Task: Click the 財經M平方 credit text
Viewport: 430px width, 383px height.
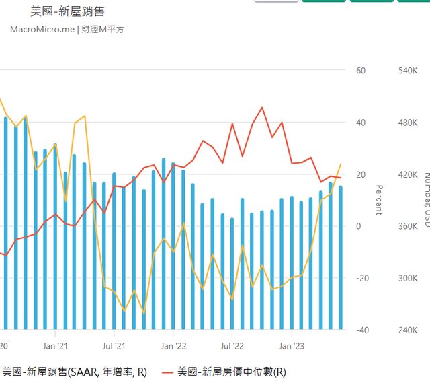Action: [x=103, y=29]
